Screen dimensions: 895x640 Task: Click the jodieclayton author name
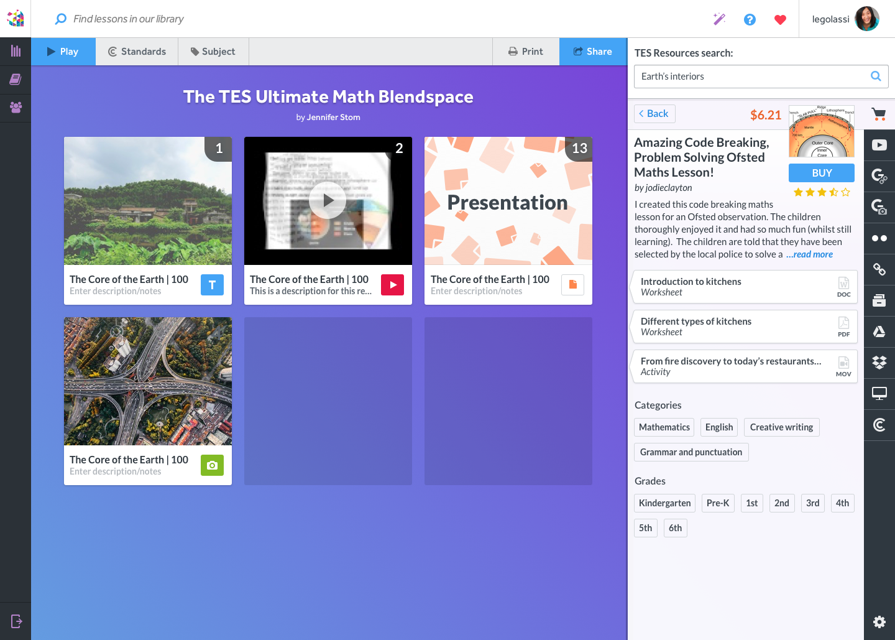coord(669,188)
